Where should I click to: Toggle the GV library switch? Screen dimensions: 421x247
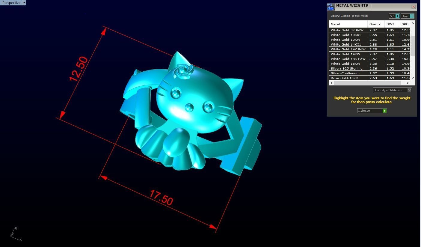pos(394,16)
